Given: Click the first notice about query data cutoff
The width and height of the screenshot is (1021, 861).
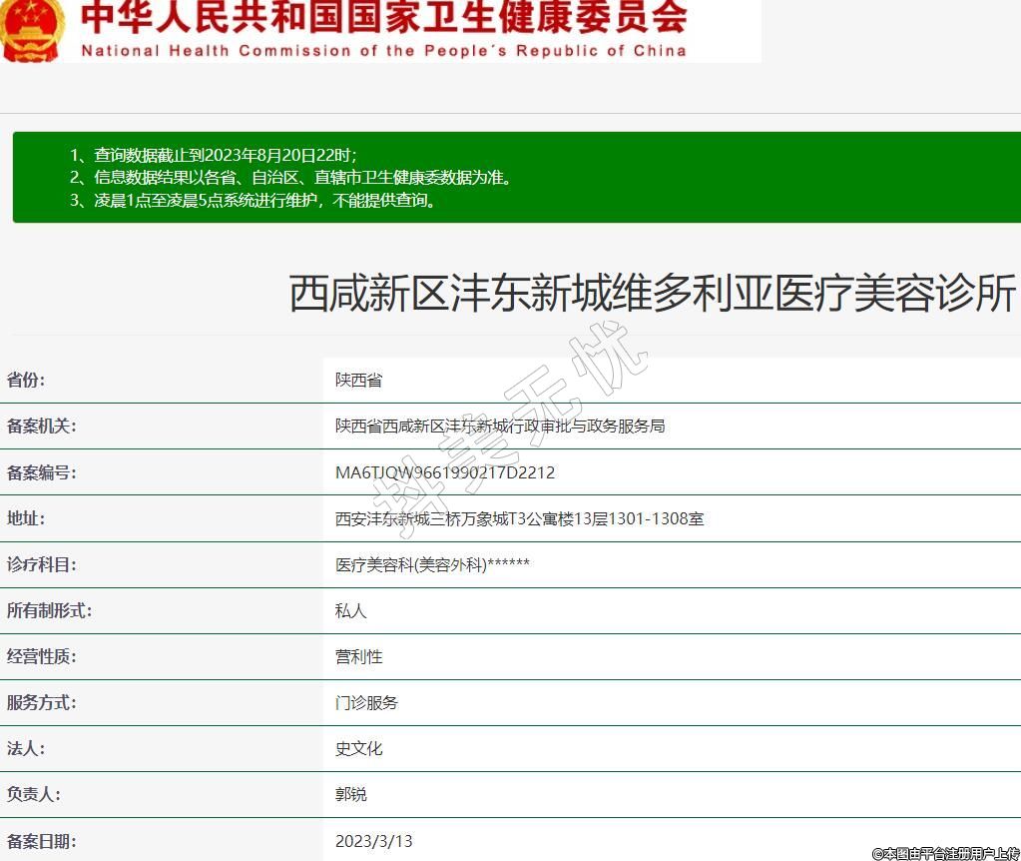Looking at the screenshot, I should 214,155.
